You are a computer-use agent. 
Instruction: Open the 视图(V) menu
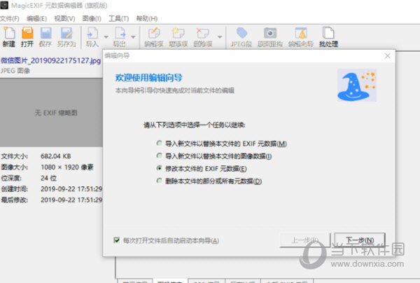(64, 18)
